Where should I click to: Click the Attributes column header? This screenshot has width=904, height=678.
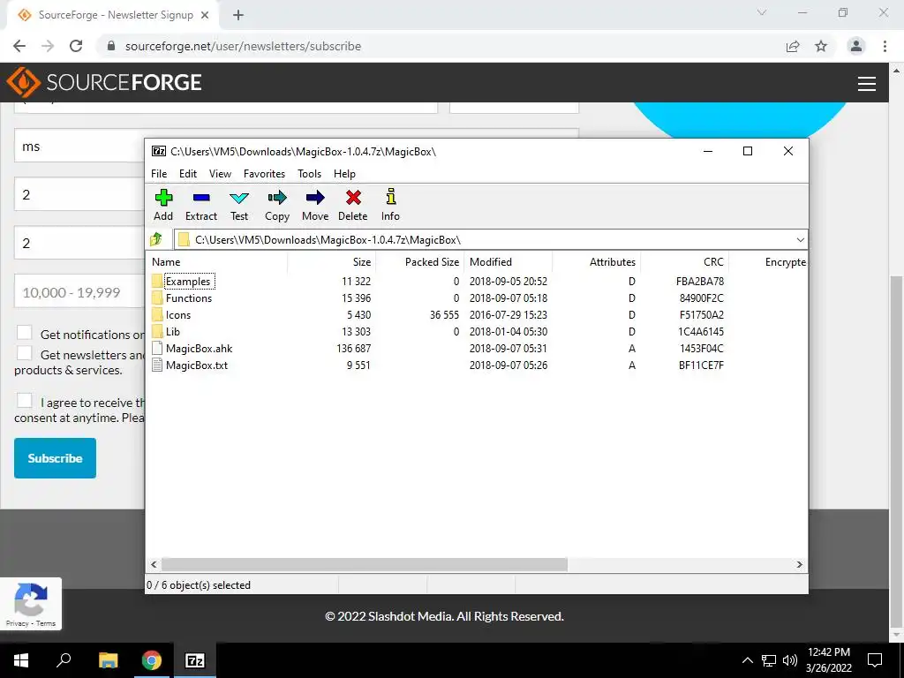[596, 261]
